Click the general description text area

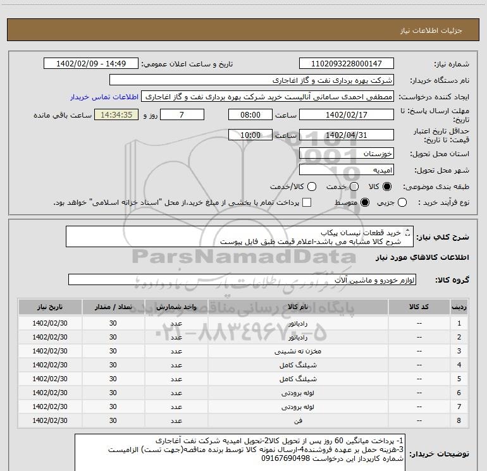tap(240, 237)
